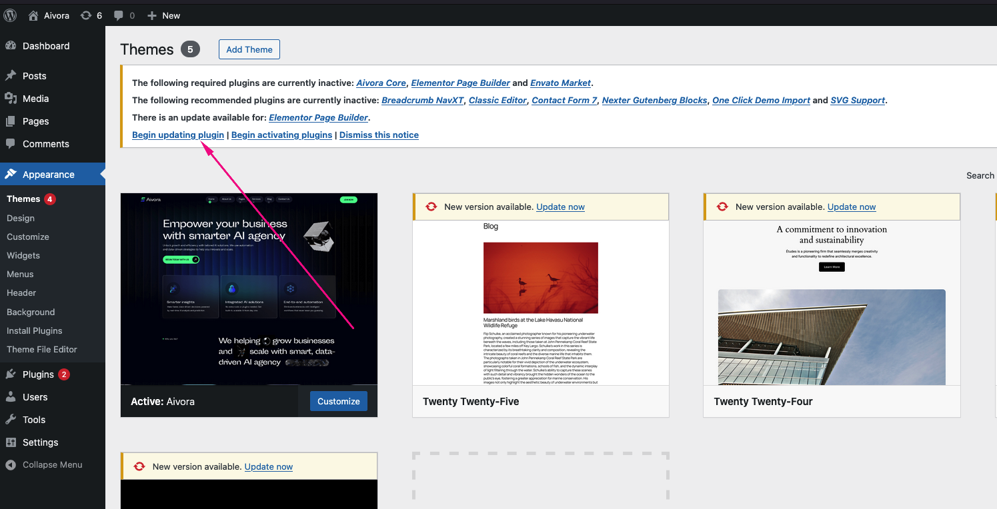
Task: Click Update now for Twenty Twenty-Five theme
Action: tap(560, 207)
